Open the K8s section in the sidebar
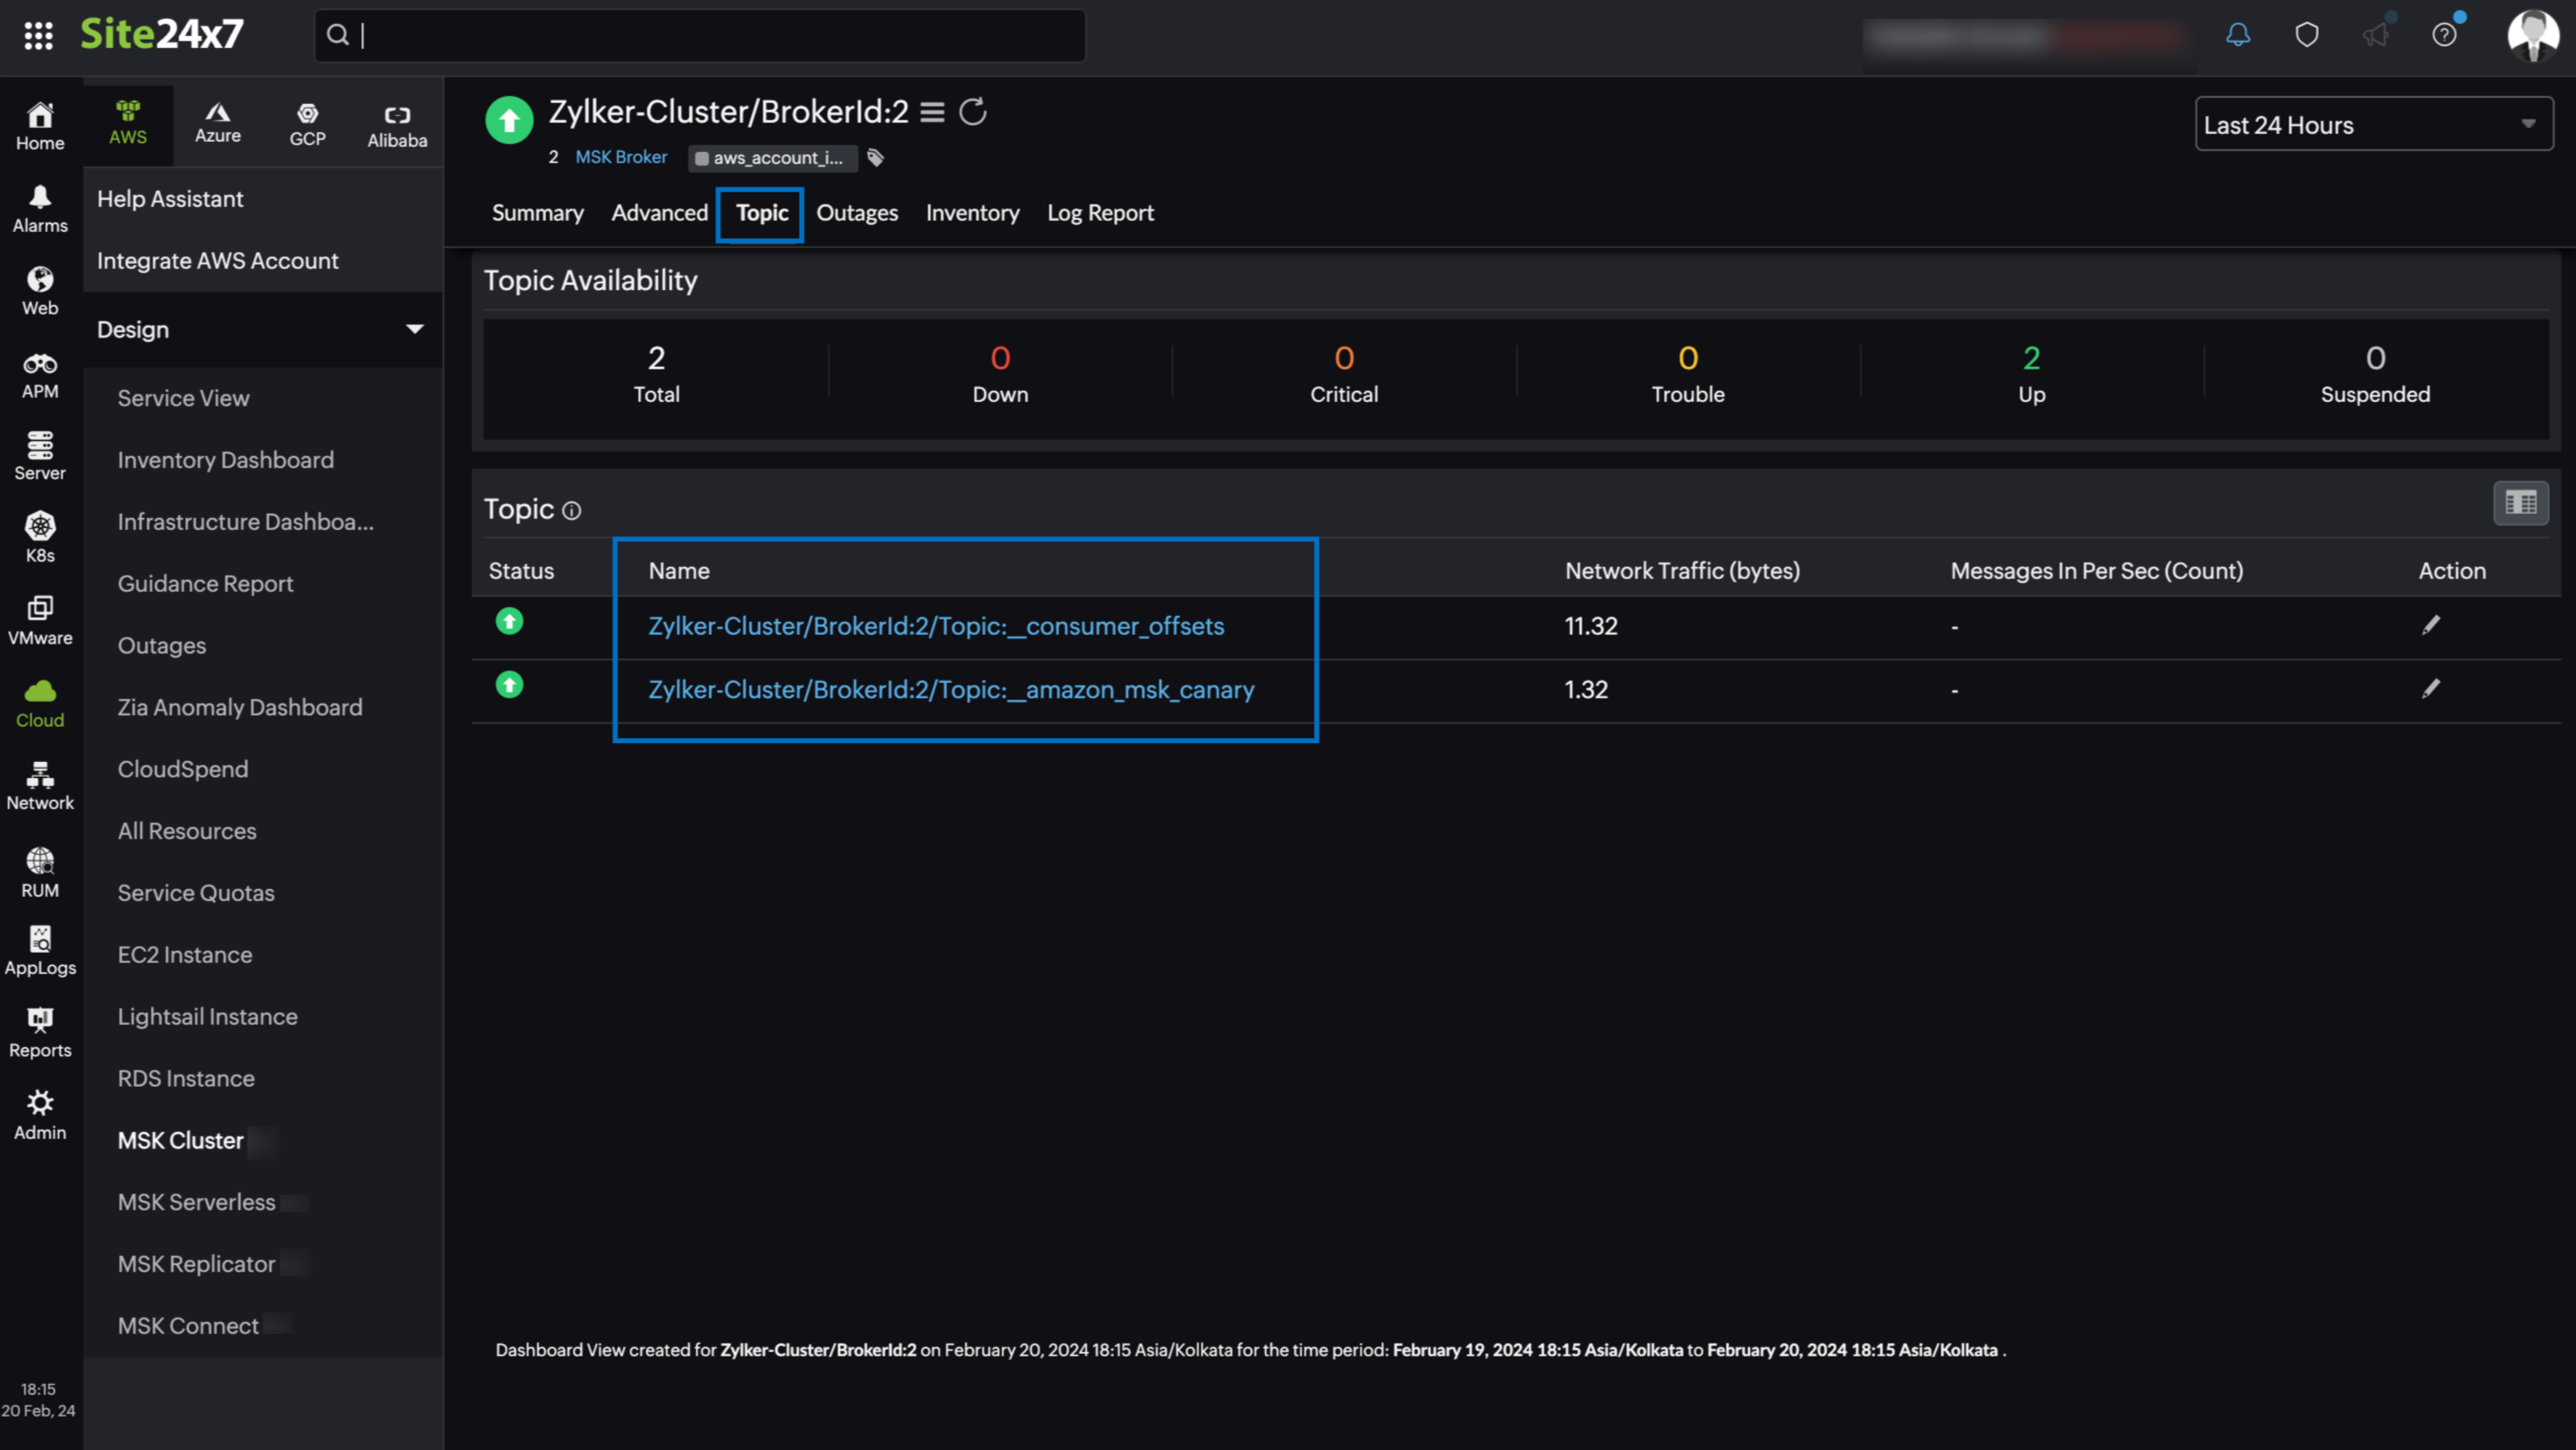This screenshot has width=2576, height=1450. (x=40, y=536)
